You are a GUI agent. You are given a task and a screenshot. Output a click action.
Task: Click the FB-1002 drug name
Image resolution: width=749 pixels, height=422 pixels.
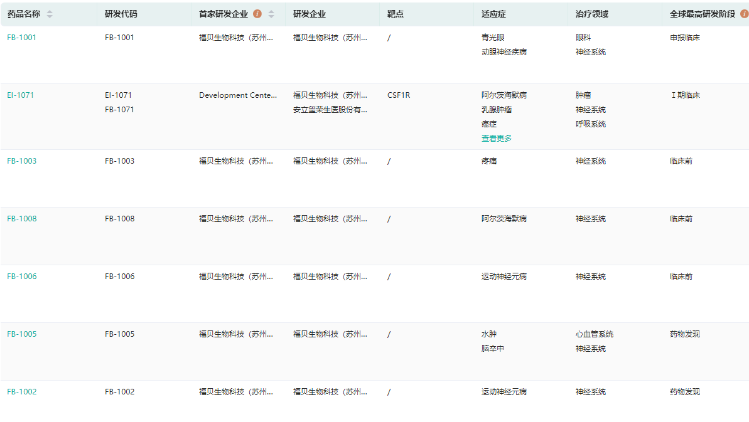pos(22,392)
